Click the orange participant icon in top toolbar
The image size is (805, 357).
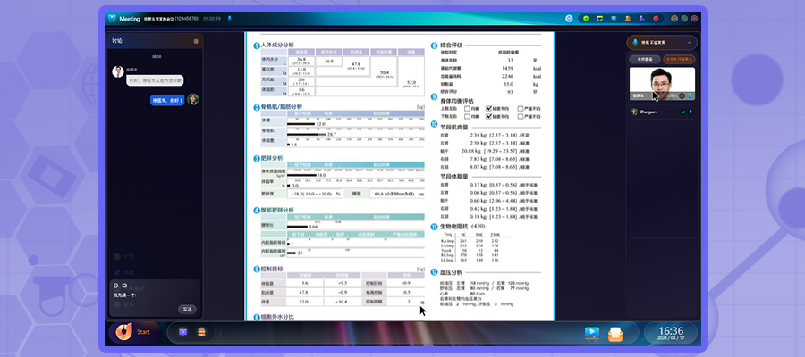(628, 18)
